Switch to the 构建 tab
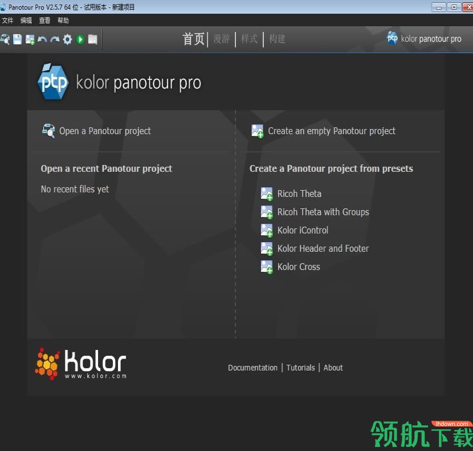 277,39
